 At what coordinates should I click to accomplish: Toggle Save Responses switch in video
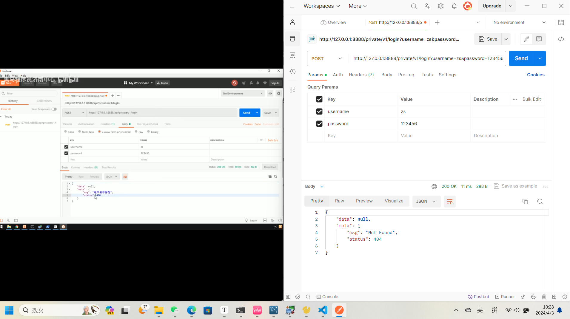coord(54,109)
